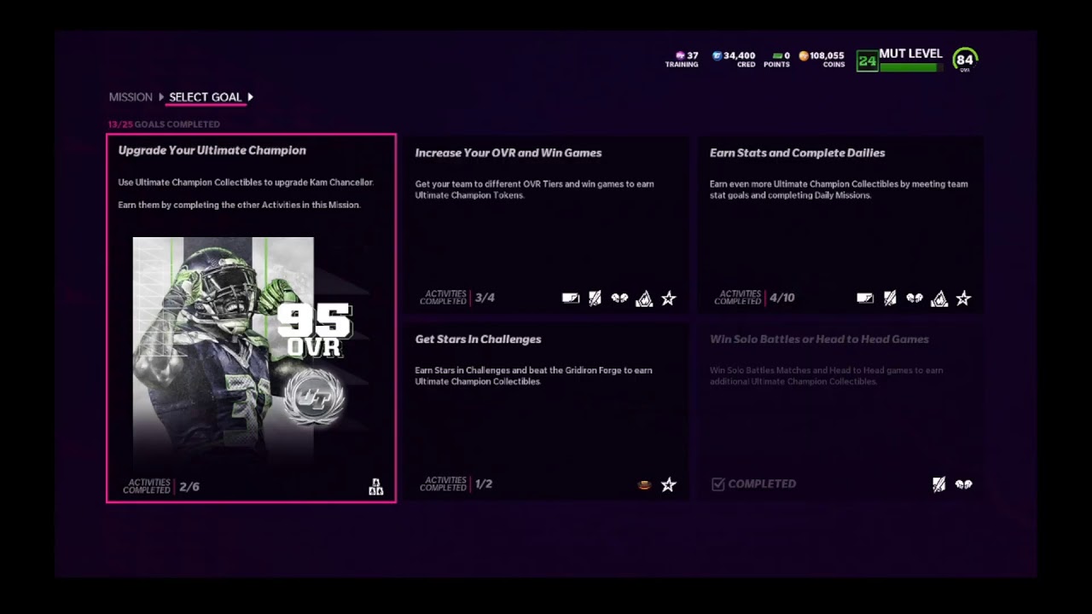Click Kam Chancellor player card image
This screenshot has width=1092, height=614.
pyautogui.click(x=223, y=350)
